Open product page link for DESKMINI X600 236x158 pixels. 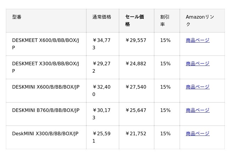point(197,87)
